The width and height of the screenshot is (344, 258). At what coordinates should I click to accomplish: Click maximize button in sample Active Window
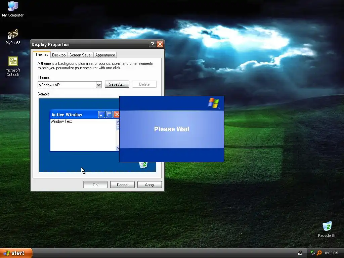(109, 115)
